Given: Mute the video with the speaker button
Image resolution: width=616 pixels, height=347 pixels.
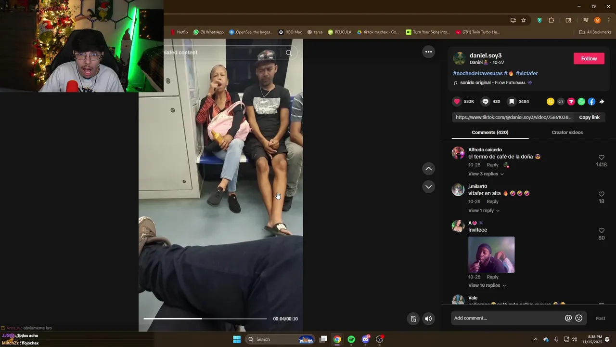Looking at the screenshot, I should [x=428, y=319].
